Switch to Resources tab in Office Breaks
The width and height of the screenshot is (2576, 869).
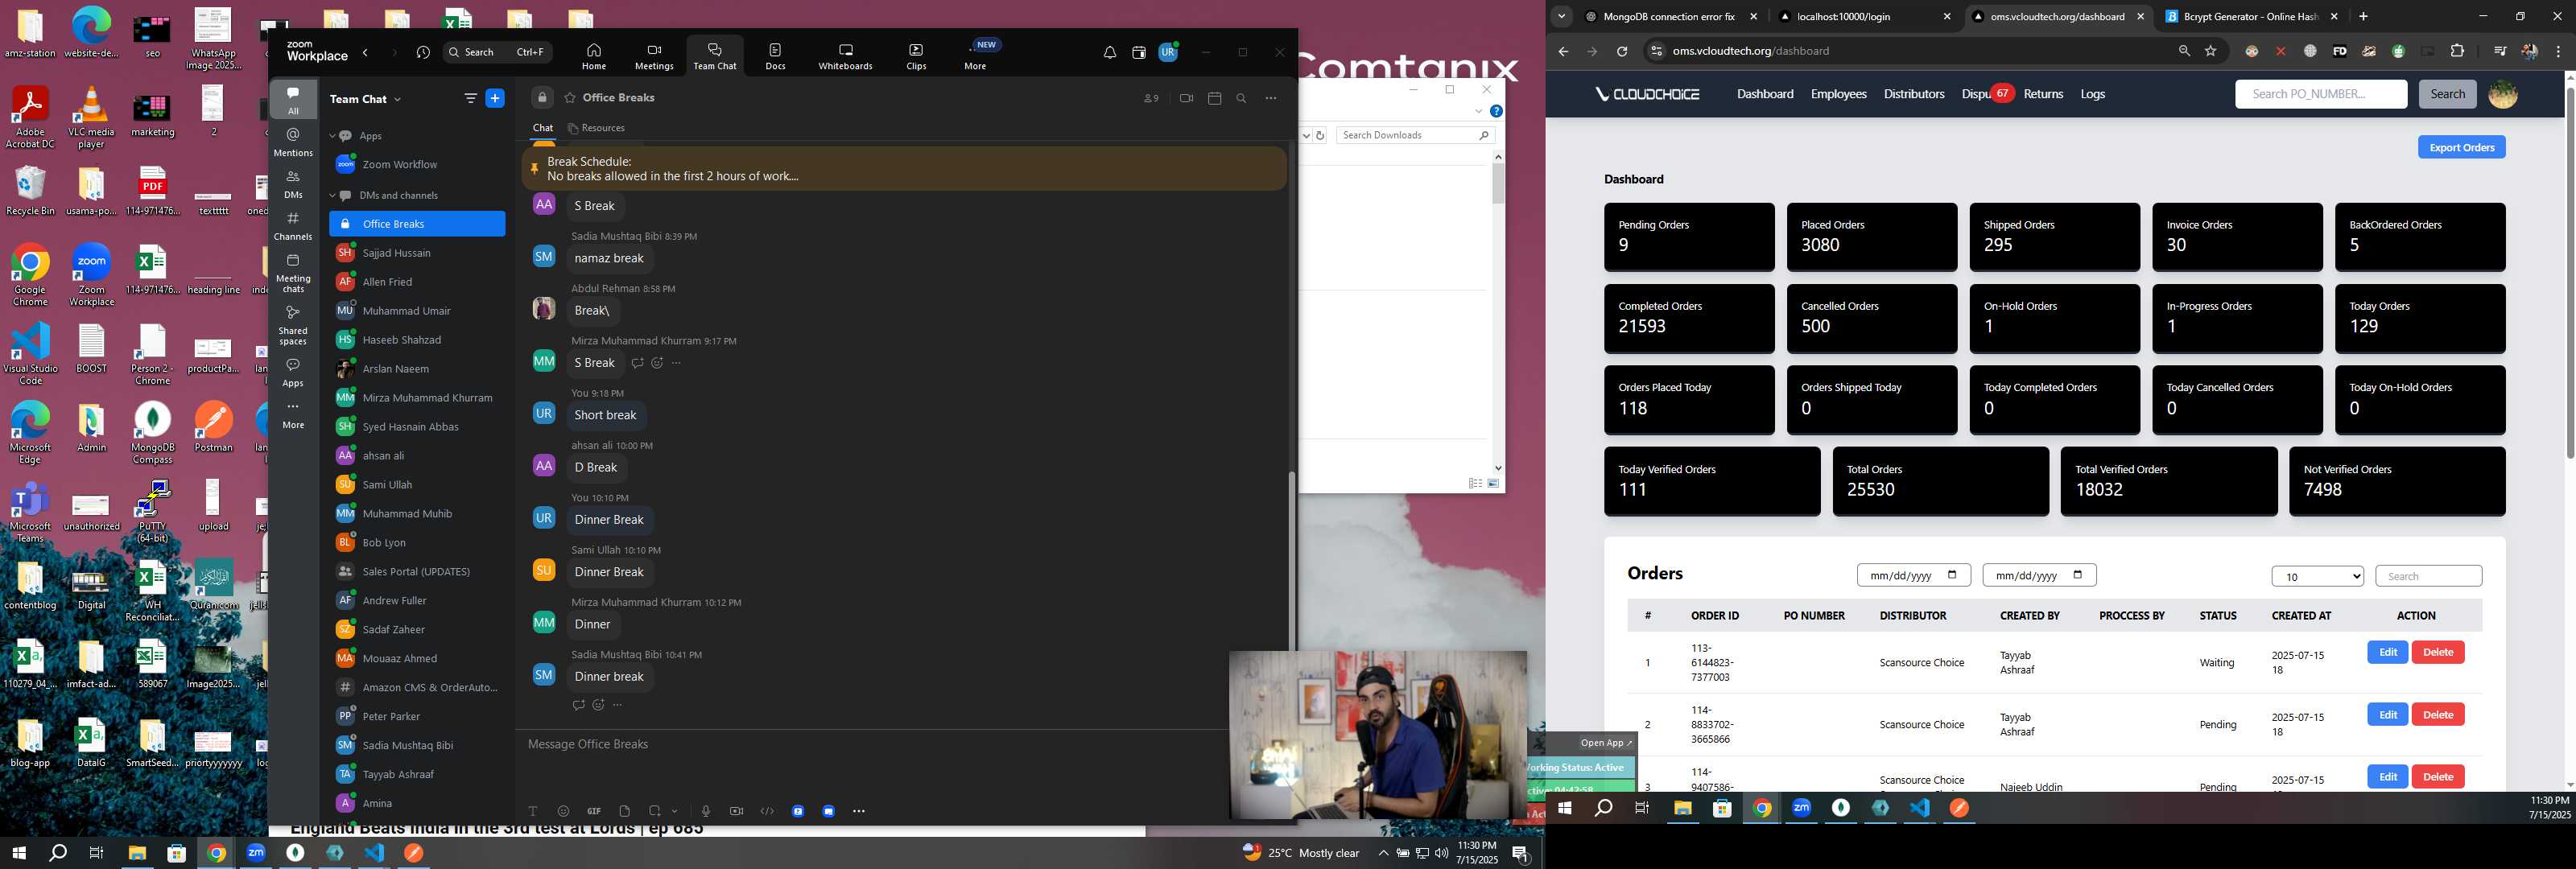[596, 128]
